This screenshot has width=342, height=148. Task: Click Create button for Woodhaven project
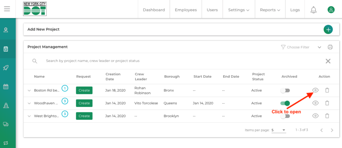(84, 103)
